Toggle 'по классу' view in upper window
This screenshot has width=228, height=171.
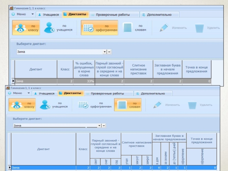(26, 28)
